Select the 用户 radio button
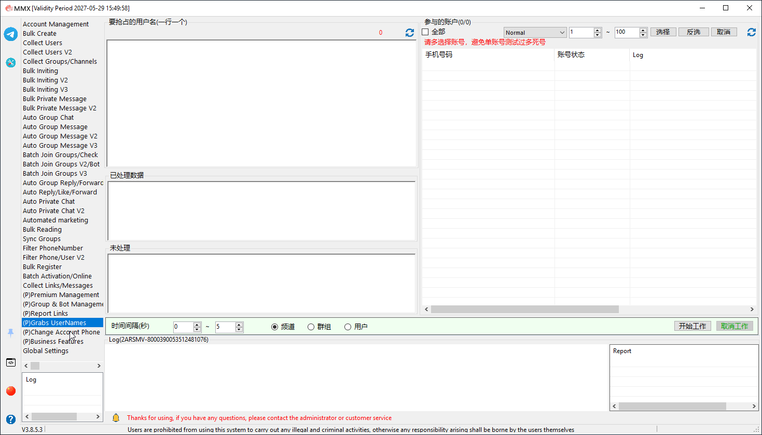762x435 pixels. click(x=348, y=327)
